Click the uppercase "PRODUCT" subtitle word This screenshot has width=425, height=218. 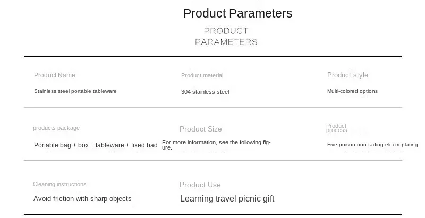226,31
